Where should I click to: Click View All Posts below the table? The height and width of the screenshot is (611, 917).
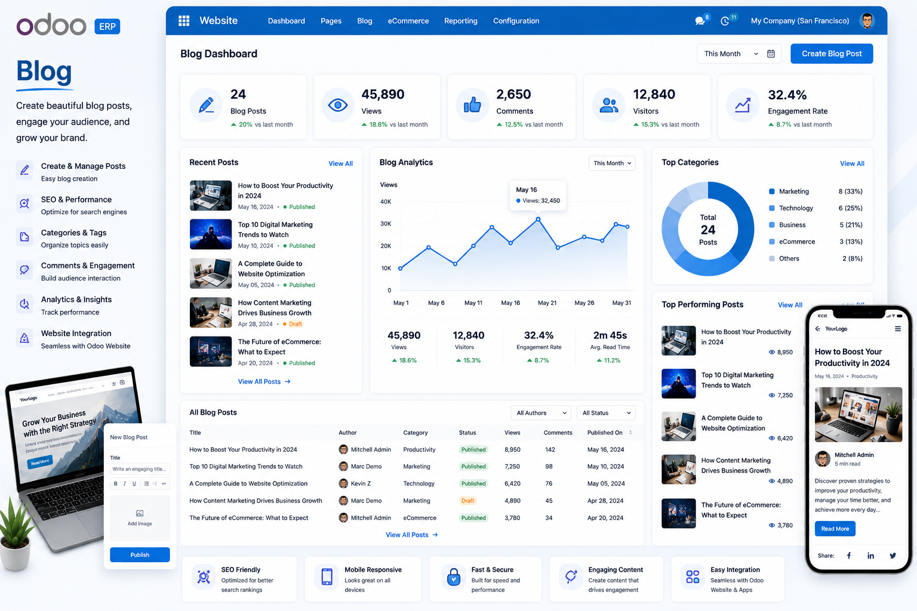pyautogui.click(x=412, y=535)
